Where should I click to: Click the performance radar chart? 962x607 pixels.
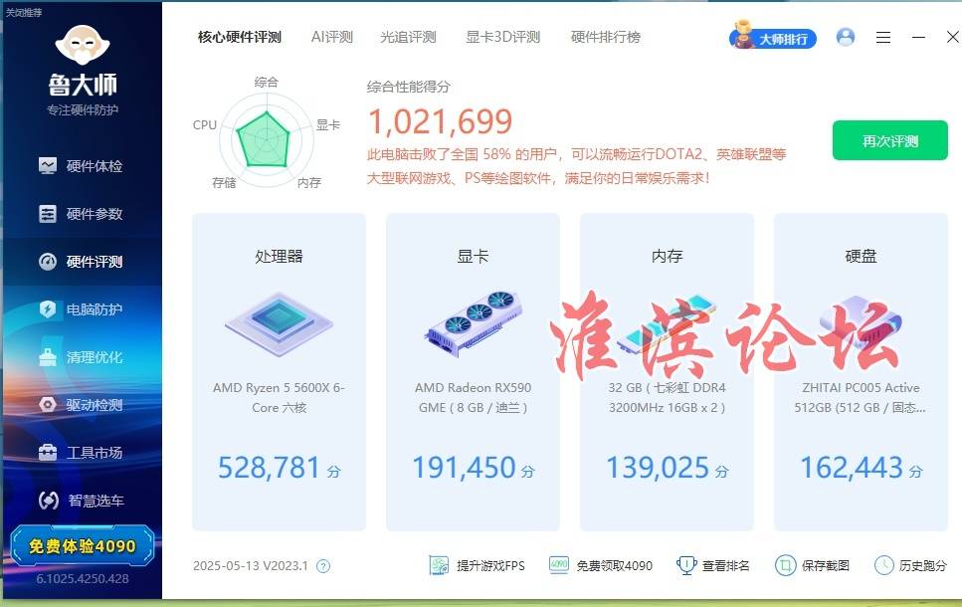(266, 140)
